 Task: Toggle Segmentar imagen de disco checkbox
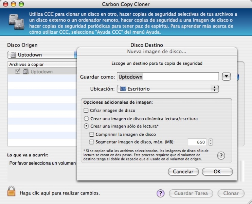click(91, 142)
